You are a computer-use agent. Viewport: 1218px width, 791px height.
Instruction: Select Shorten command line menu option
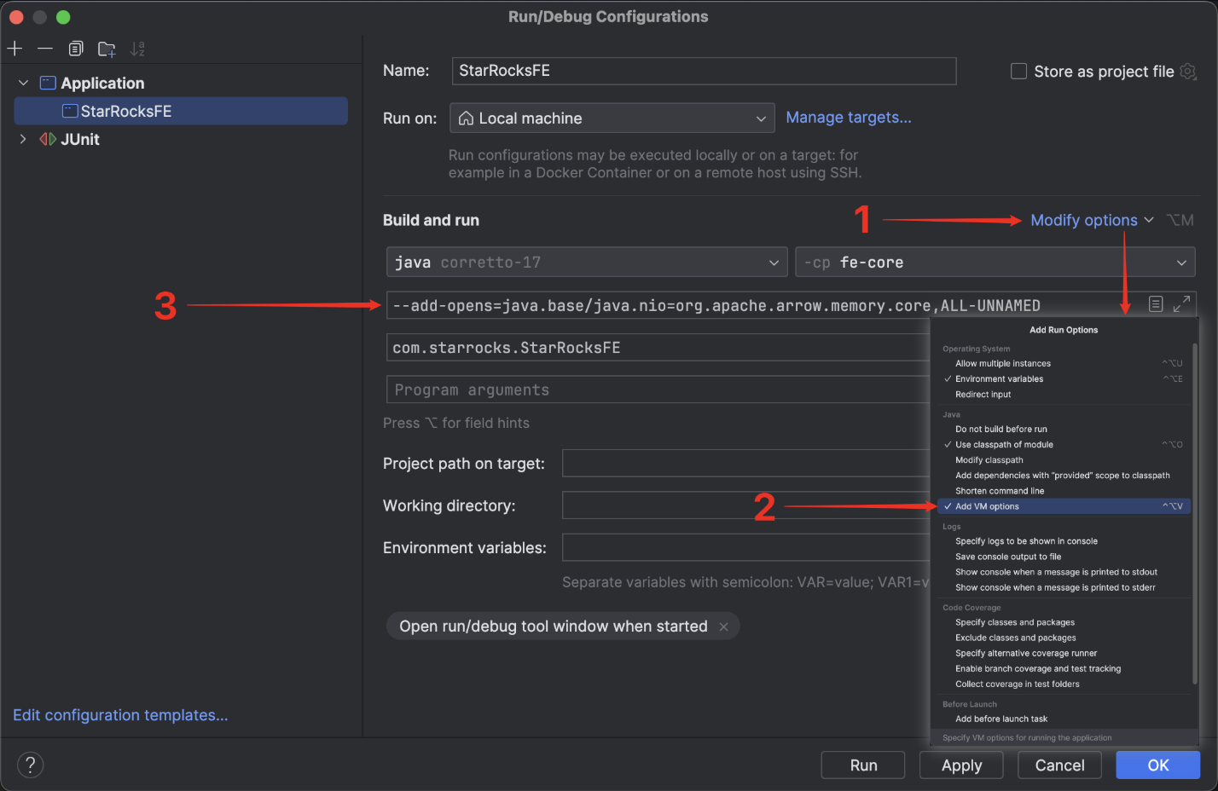[999, 491]
